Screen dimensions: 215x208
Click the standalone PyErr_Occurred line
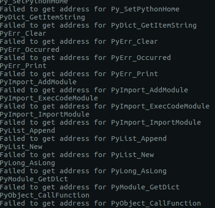[x=30, y=50]
